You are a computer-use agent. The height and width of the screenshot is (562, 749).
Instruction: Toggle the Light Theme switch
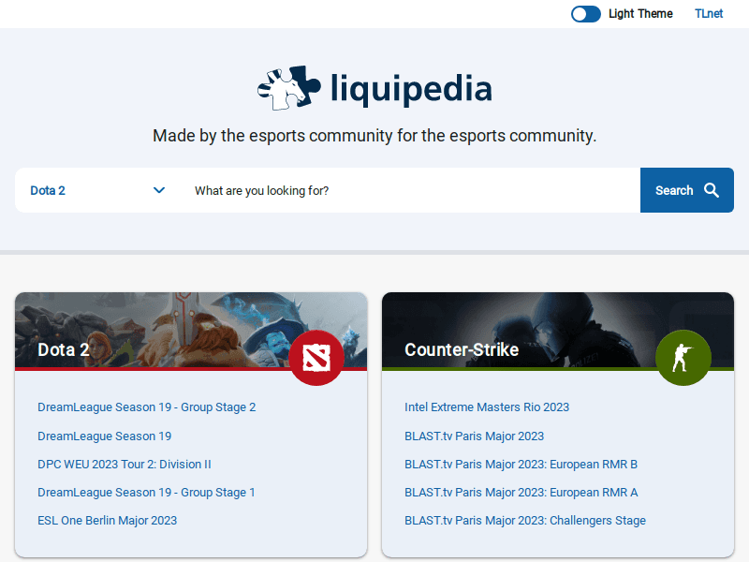tap(586, 14)
